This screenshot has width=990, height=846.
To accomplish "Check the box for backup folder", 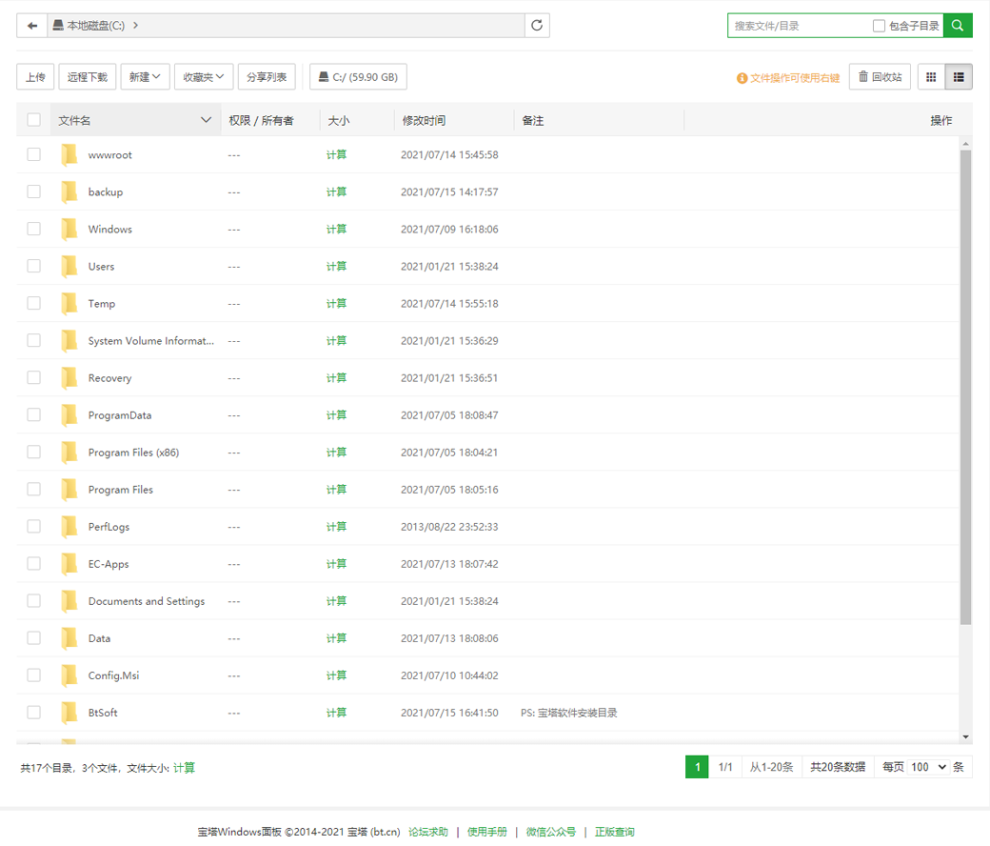I will (34, 191).
